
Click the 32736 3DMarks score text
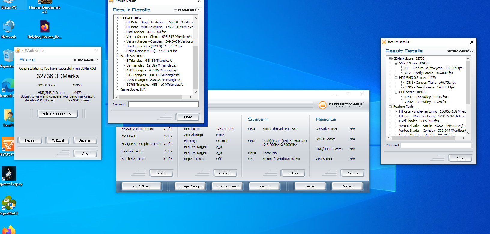point(58,76)
